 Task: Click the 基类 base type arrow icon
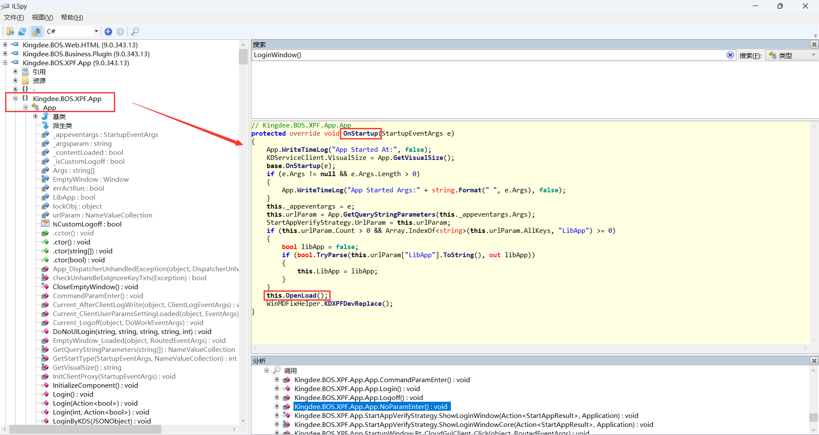(x=46, y=116)
